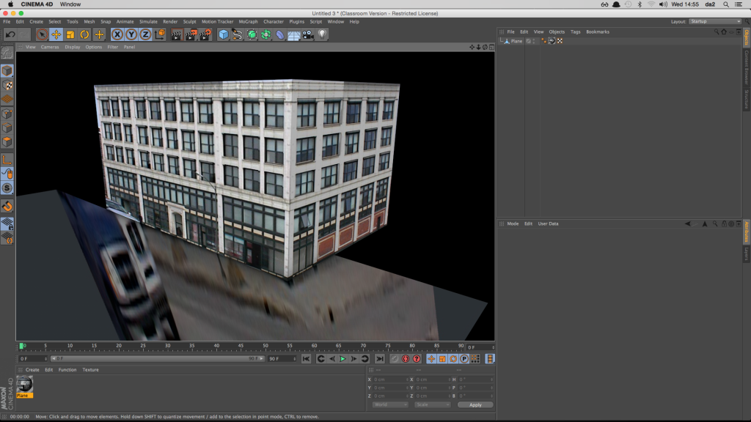Click the Undo arrow icon
Screen dimensions: 751x422
10,34
